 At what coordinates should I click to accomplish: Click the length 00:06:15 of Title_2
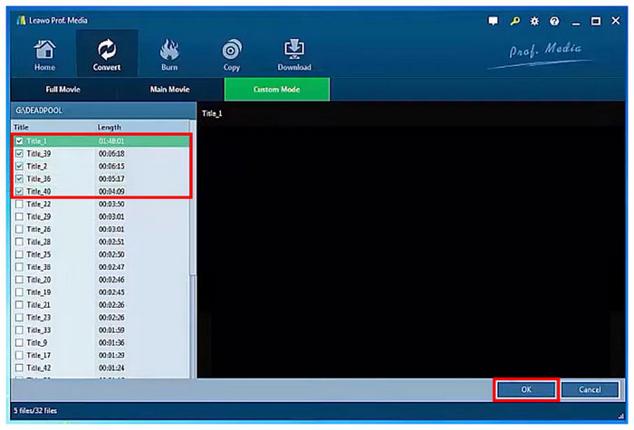pos(111,166)
